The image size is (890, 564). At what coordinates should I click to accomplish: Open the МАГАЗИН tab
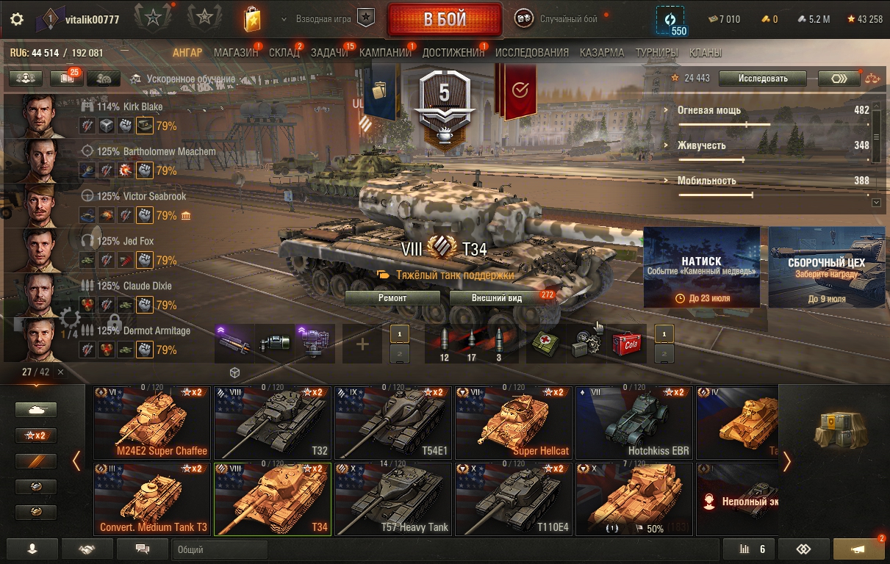coord(236,52)
